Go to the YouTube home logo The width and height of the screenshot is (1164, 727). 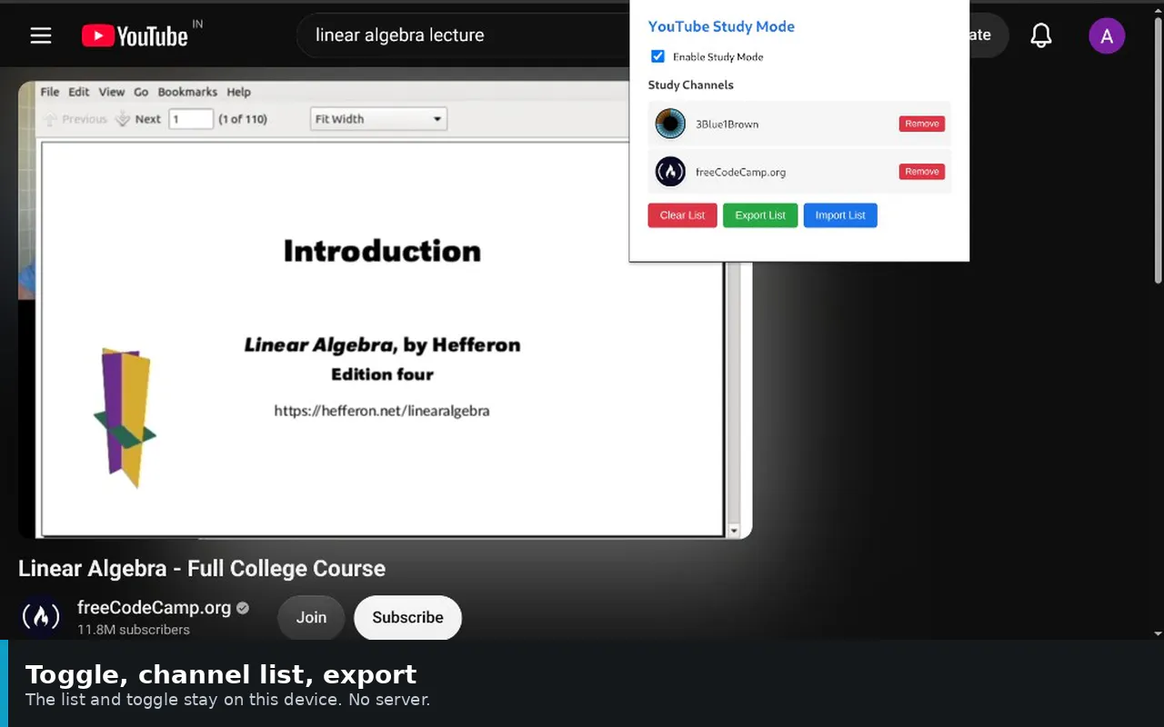click(x=135, y=35)
